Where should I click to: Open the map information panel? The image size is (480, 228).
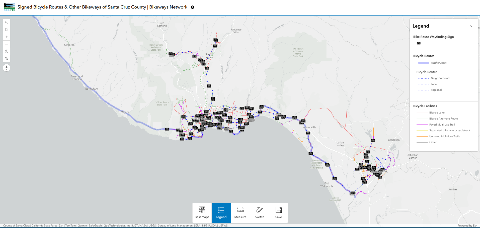[7, 51]
